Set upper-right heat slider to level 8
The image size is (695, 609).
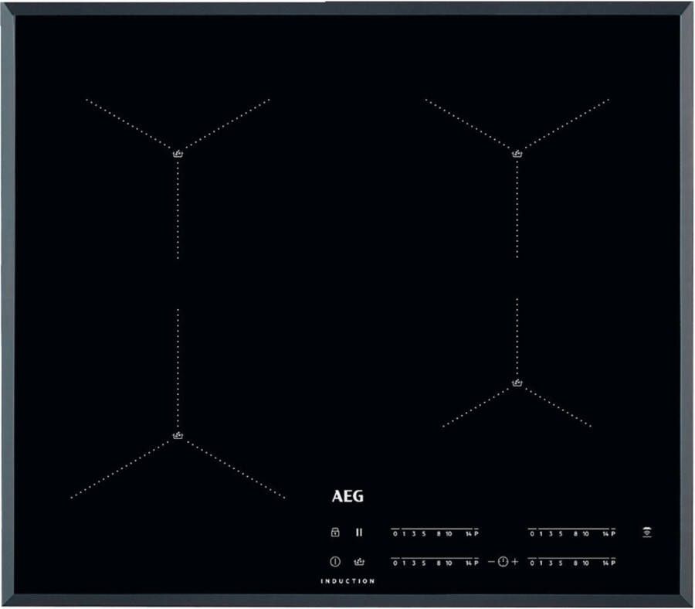click(575, 533)
